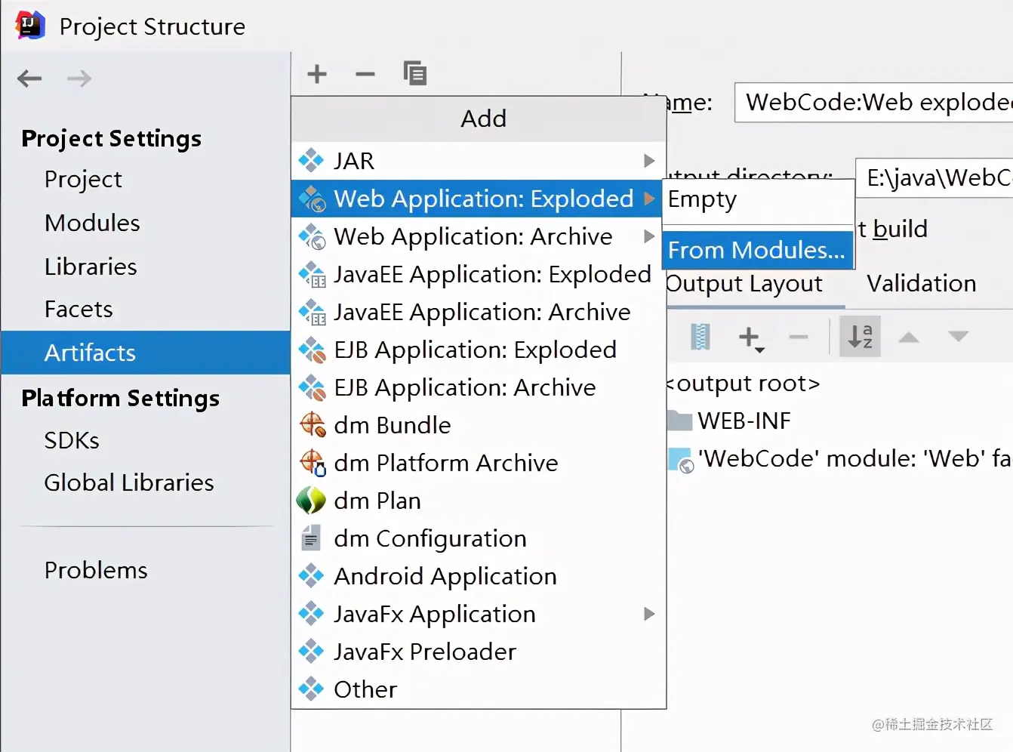
Task: Click the JAR artifact icon
Action: point(311,161)
